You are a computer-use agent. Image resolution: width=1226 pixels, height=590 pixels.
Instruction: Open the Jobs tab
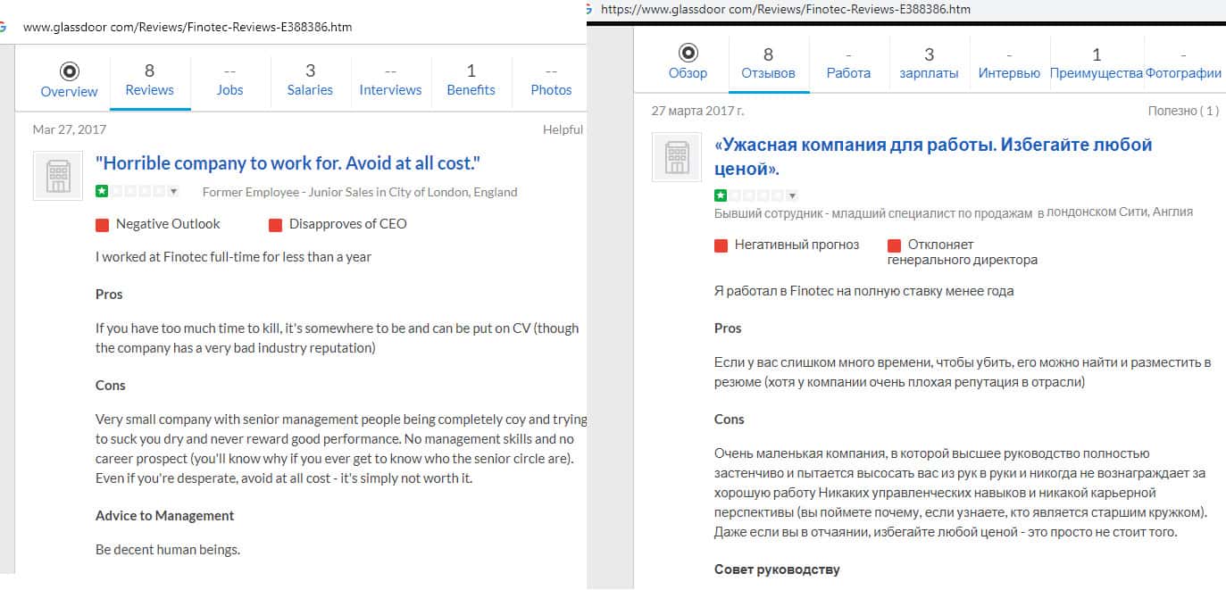(x=229, y=80)
